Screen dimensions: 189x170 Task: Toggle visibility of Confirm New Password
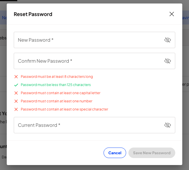167,61
